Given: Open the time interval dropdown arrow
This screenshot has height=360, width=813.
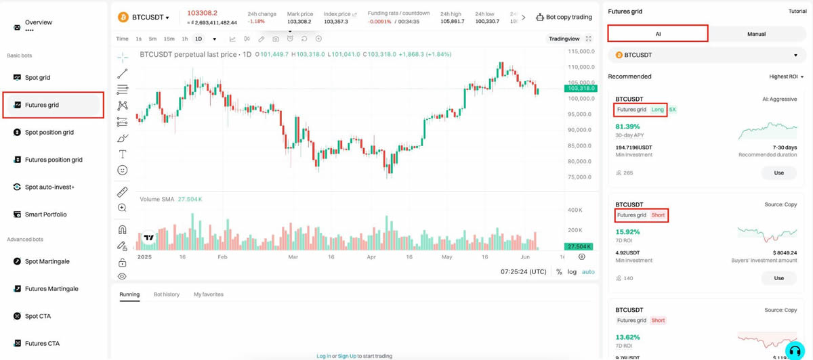Looking at the screenshot, I should point(215,39).
